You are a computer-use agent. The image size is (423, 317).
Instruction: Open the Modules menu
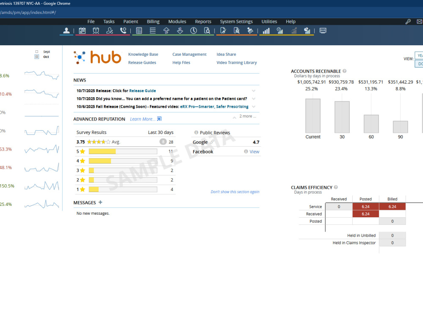tap(177, 22)
